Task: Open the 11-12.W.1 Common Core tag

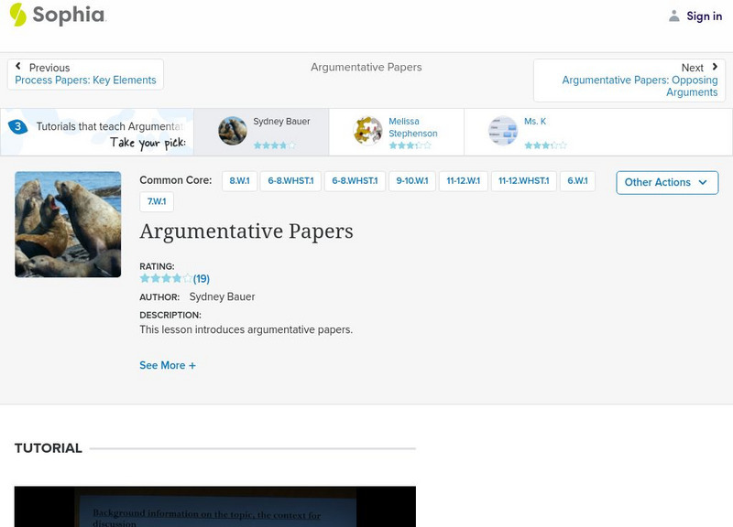Action: 464,181
